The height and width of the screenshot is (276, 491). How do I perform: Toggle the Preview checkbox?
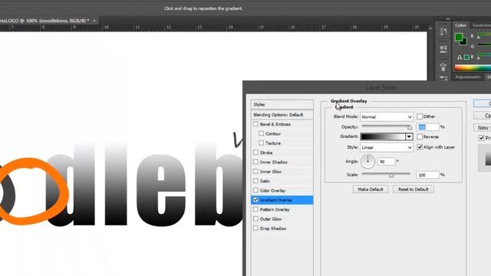coord(481,138)
